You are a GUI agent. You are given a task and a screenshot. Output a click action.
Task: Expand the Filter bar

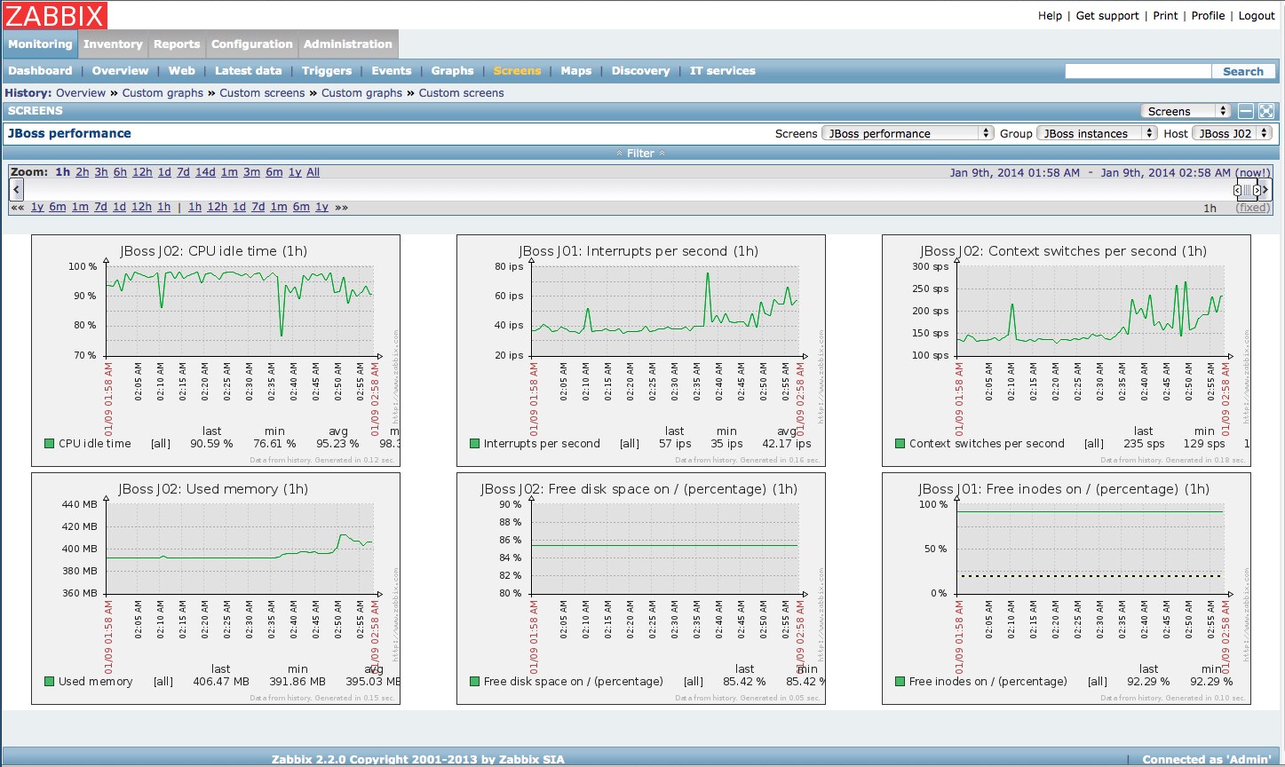[x=640, y=154]
